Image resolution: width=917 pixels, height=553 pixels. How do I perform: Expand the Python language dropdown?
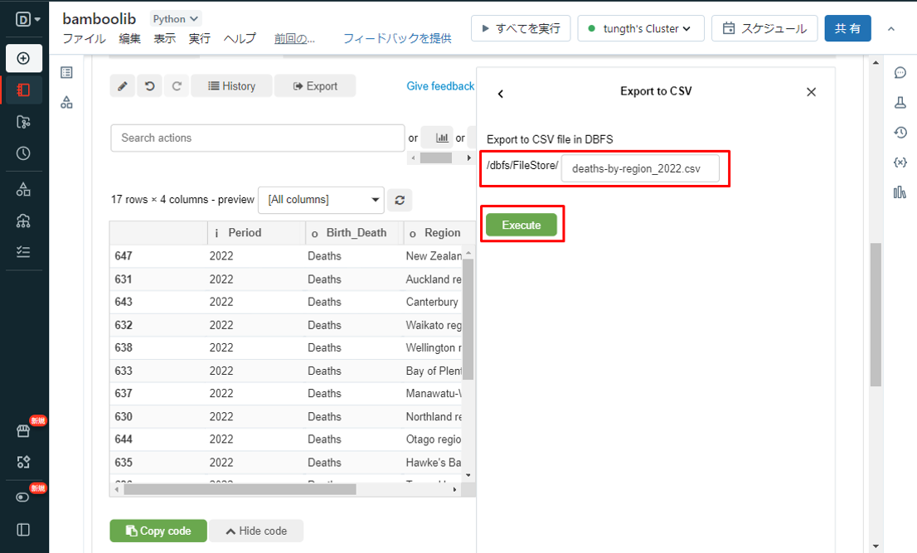tap(175, 18)
